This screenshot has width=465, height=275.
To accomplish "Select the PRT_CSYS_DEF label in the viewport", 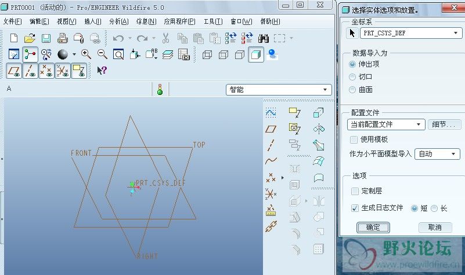I will click(x=160, y=183).
